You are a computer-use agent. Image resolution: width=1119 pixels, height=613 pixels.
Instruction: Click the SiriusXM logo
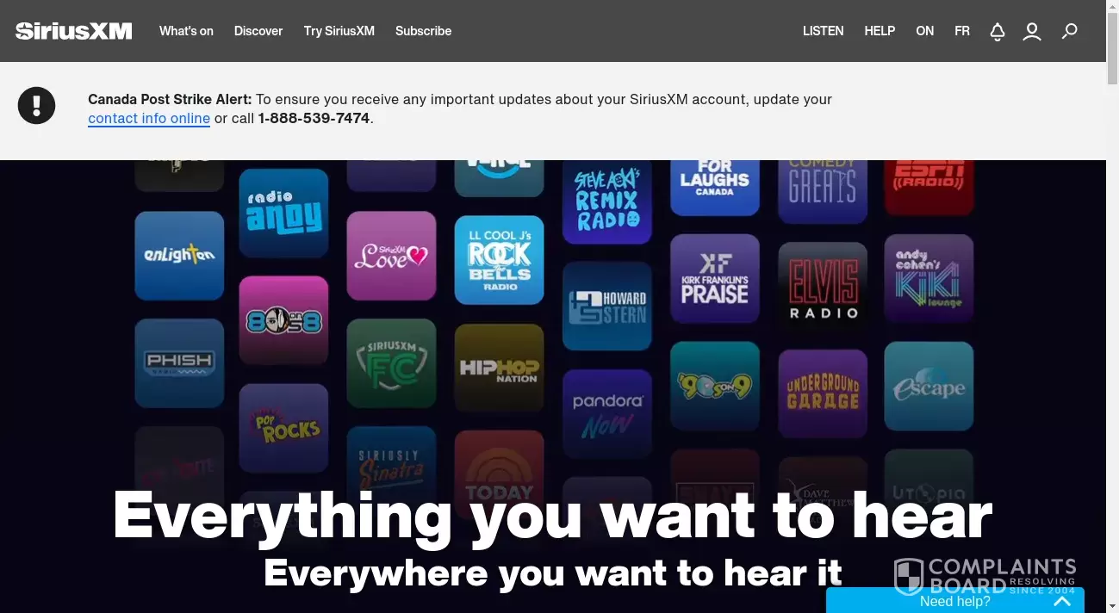pyautogui.click(x=73, y=30)
